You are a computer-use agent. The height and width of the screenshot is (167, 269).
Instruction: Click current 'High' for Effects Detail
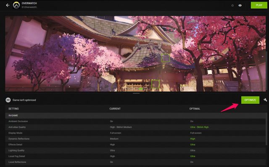click(112, 145)
